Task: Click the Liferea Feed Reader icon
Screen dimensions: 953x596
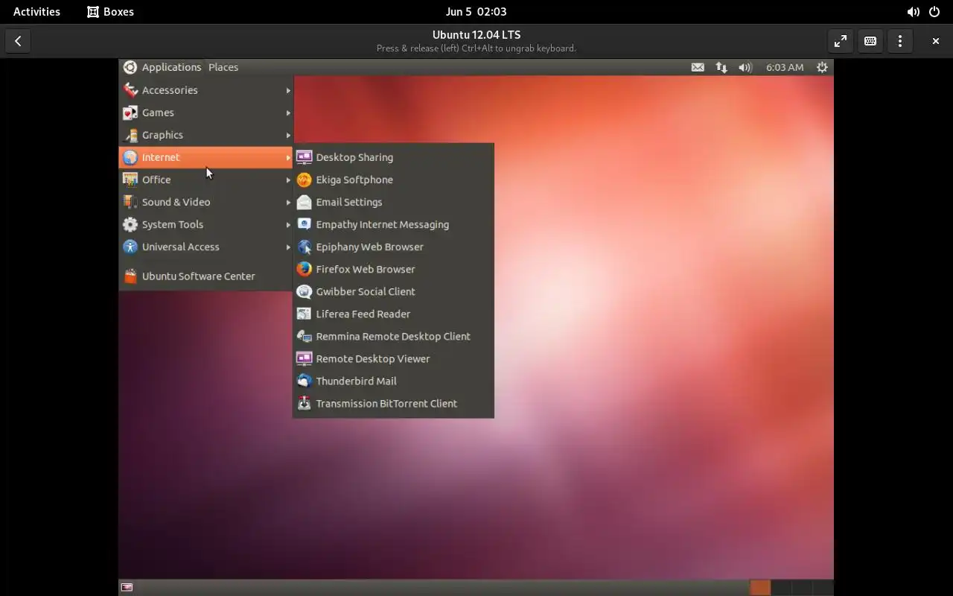Action: tap(304, 314)
